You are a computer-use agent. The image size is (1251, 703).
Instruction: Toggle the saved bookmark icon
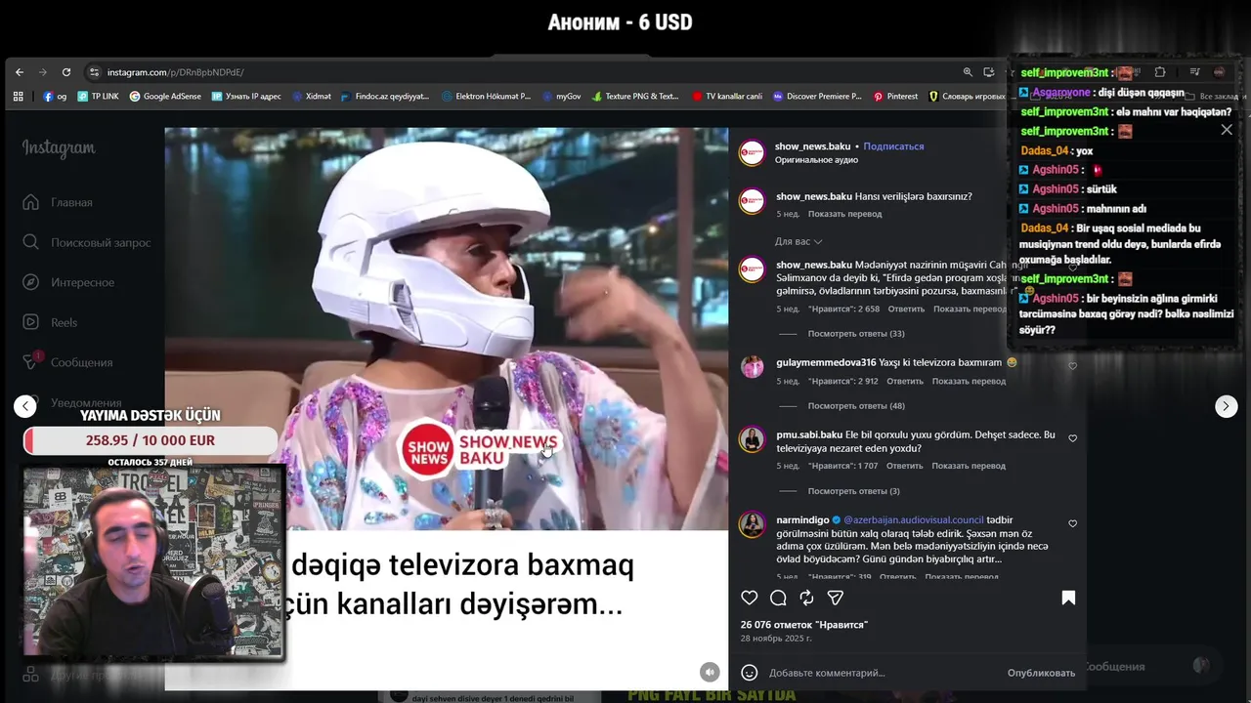point(1068,598)
